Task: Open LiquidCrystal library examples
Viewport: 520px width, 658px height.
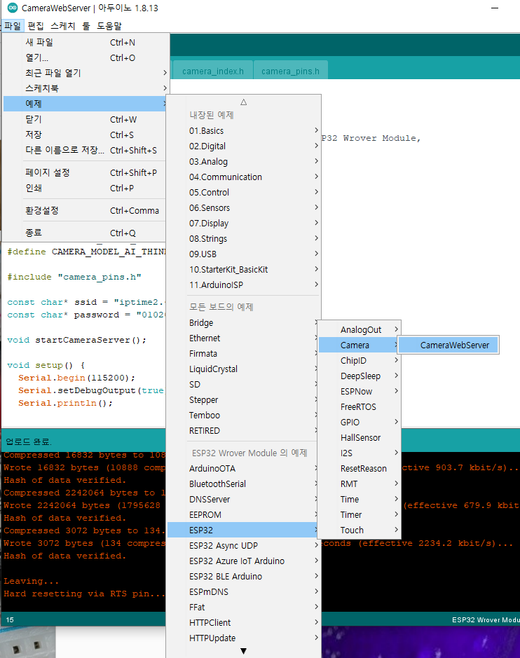Action: click(x=243, y=369)
